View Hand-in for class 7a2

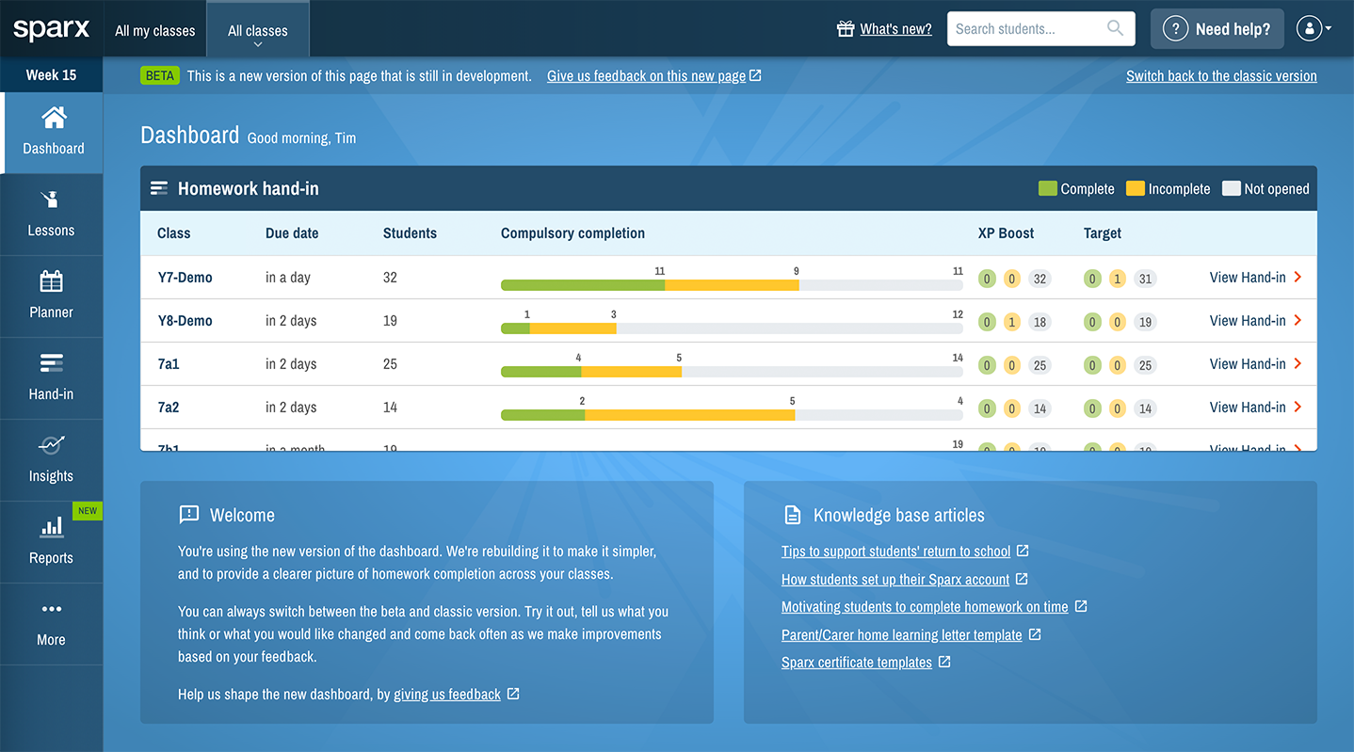click(1248, 407)
